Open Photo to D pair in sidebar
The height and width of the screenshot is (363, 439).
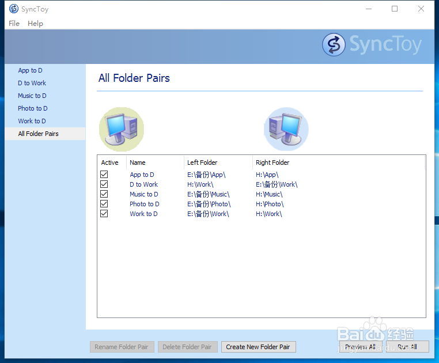click(x=33, y=108)
